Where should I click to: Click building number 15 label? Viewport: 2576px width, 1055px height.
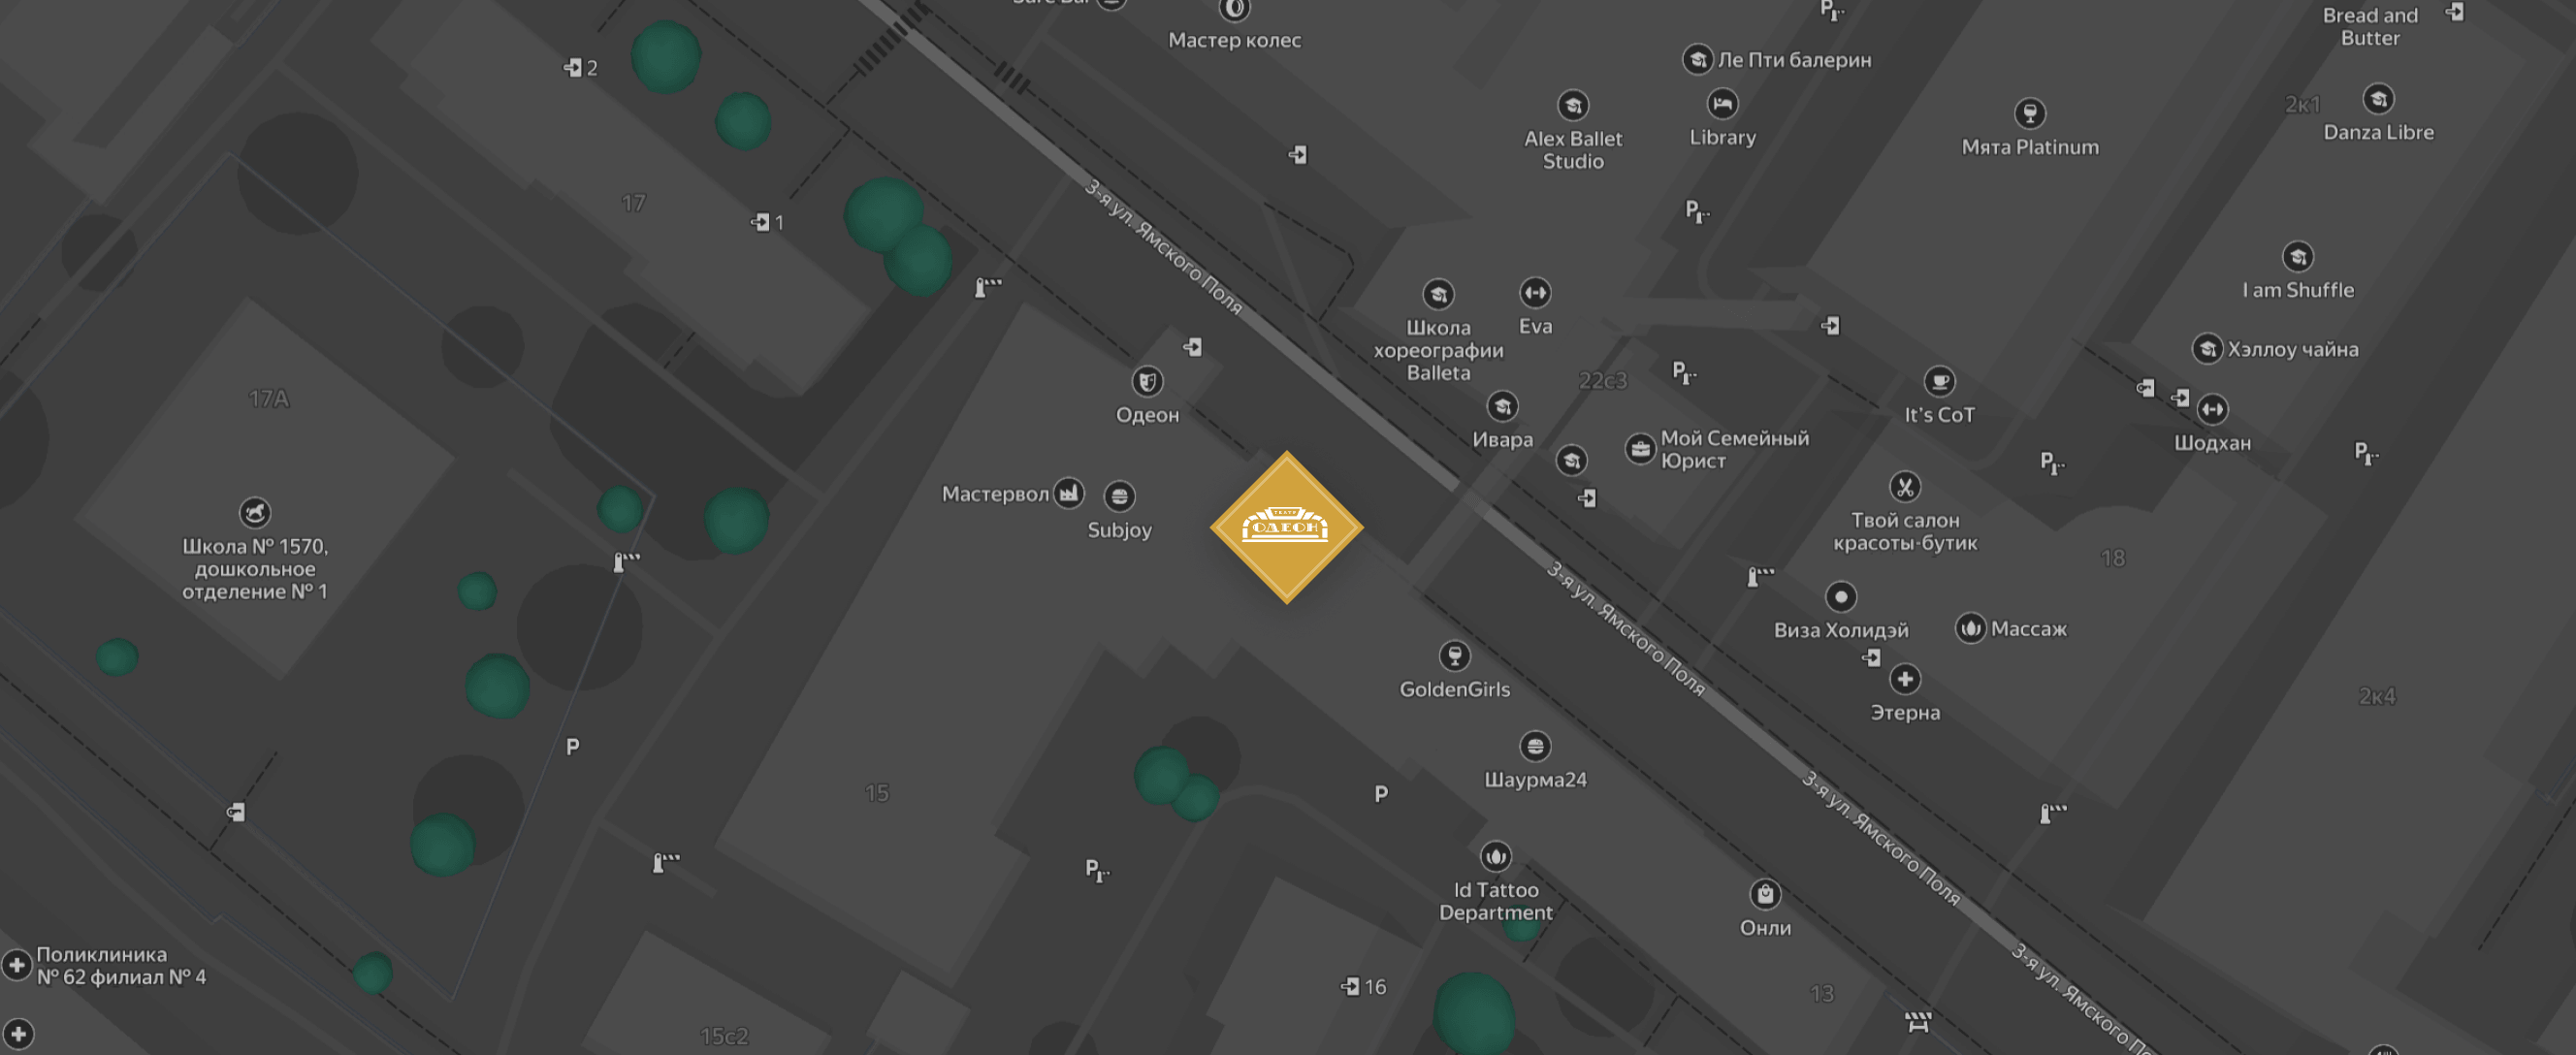click(x=876, y=793)
